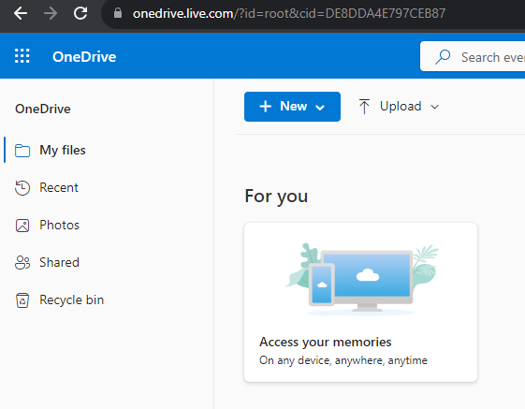Go back using the browser back arrow
This screenshot has width=525, height=409.
click(21, 13)
